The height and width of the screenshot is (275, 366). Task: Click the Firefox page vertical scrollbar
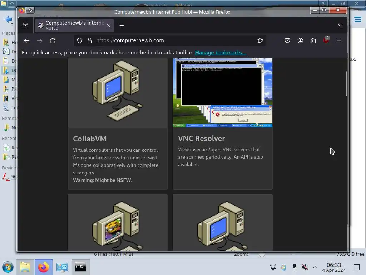coord(346,83)
